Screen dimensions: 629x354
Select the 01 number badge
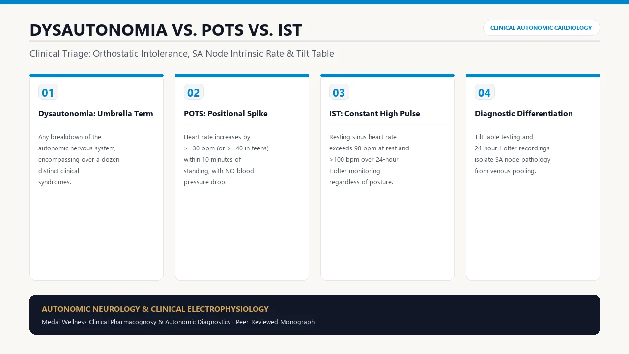click(x=48, y=92)
